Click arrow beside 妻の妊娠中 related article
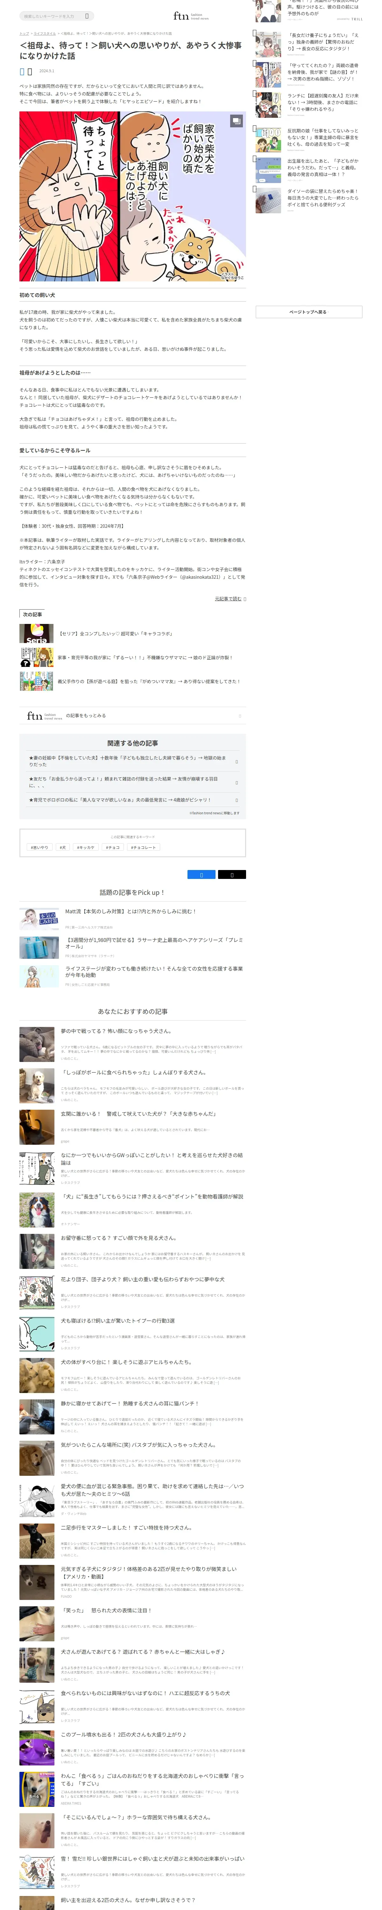Screen dimensions: 382x1910 point(237,761)
